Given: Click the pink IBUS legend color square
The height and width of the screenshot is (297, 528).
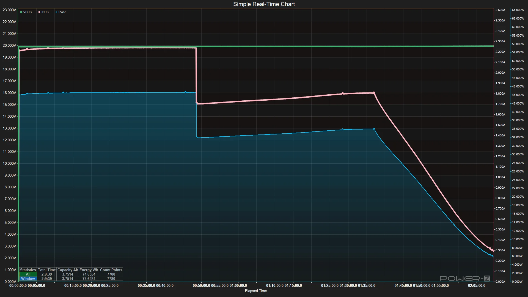Looking at the screenshot, I should coord(39,12).
